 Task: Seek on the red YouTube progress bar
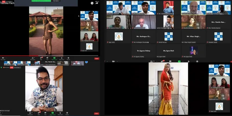[x=49, y=56]
